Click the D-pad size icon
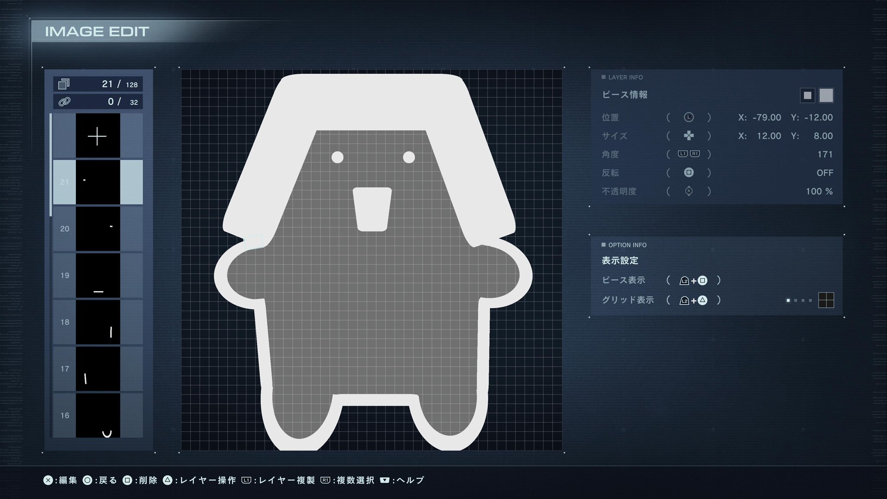 tap(689, 136)
